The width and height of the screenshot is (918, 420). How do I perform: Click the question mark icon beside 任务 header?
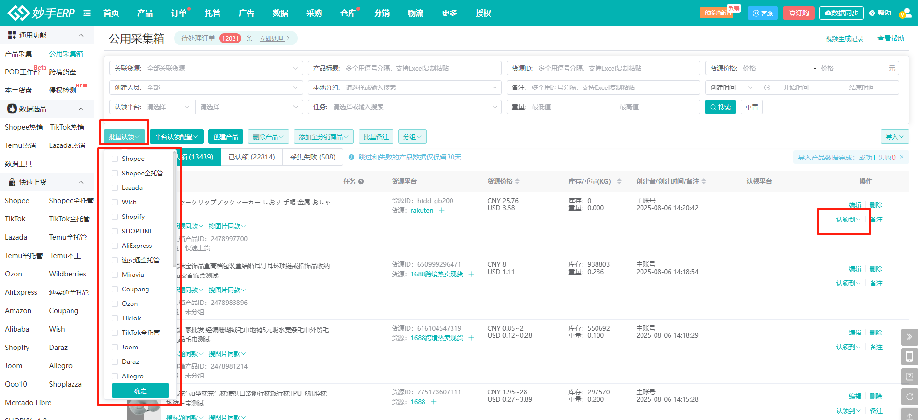click(361, 182)
